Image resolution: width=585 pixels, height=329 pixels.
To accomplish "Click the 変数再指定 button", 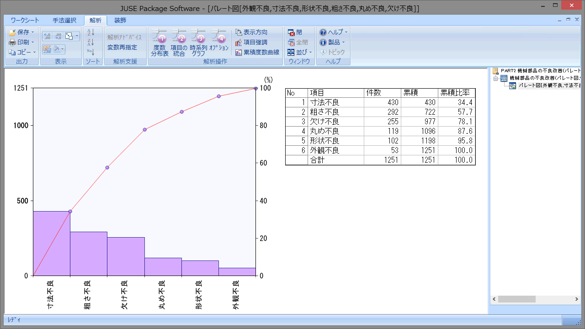I will coord(122,47).
